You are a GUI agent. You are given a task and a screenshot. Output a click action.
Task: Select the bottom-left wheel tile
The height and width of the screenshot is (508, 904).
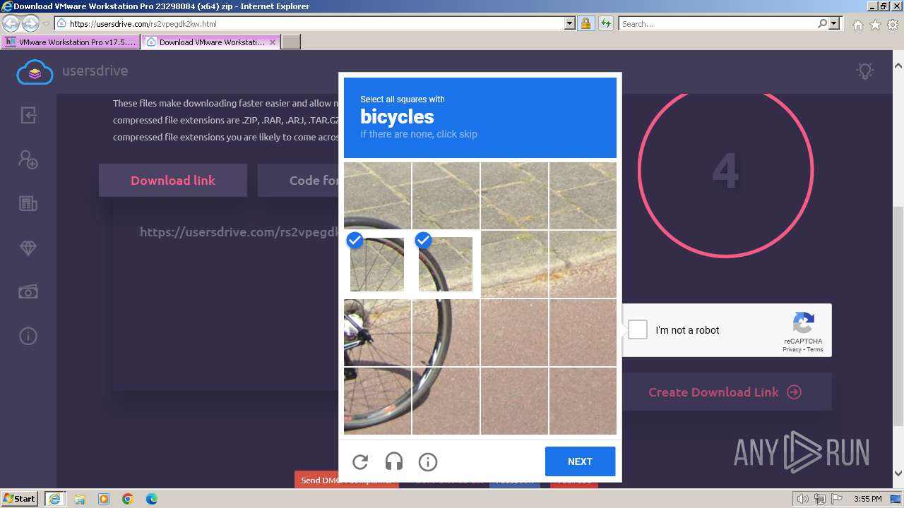click(x=377, y=401)
